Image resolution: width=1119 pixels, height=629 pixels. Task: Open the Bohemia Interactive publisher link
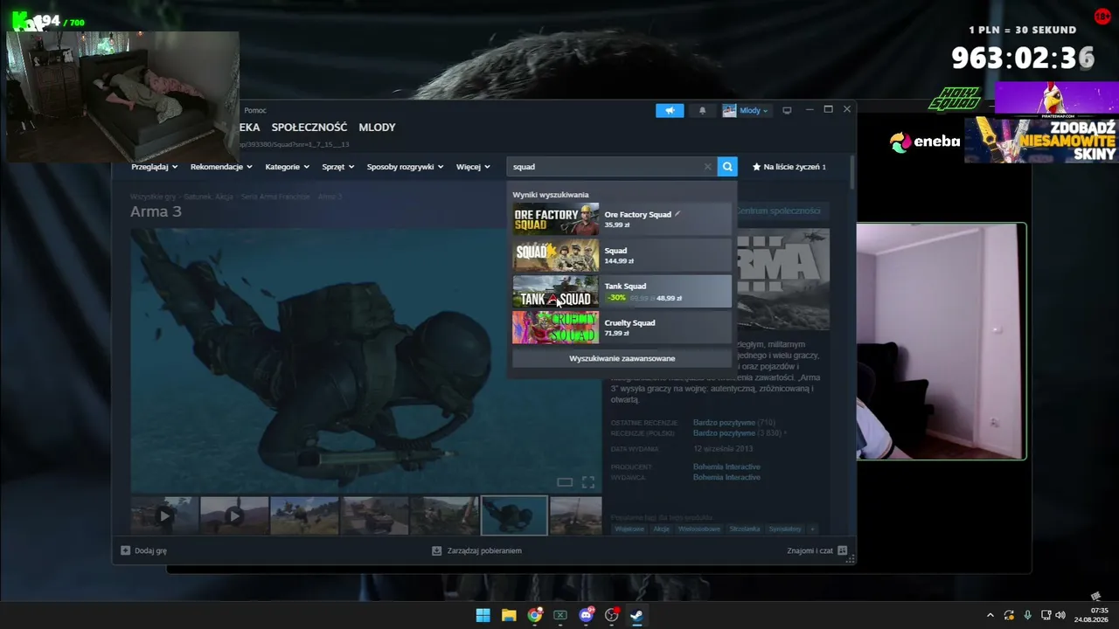pyautogui.click(x=726, y=478)
